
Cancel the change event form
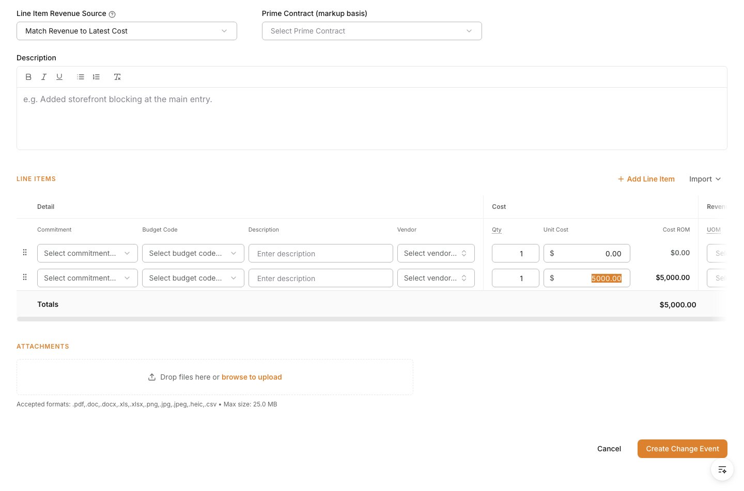[x=609, y=449]
